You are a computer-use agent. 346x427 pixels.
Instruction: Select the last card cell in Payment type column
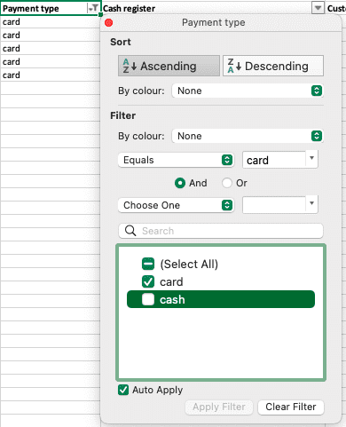[x=51, y=75]
